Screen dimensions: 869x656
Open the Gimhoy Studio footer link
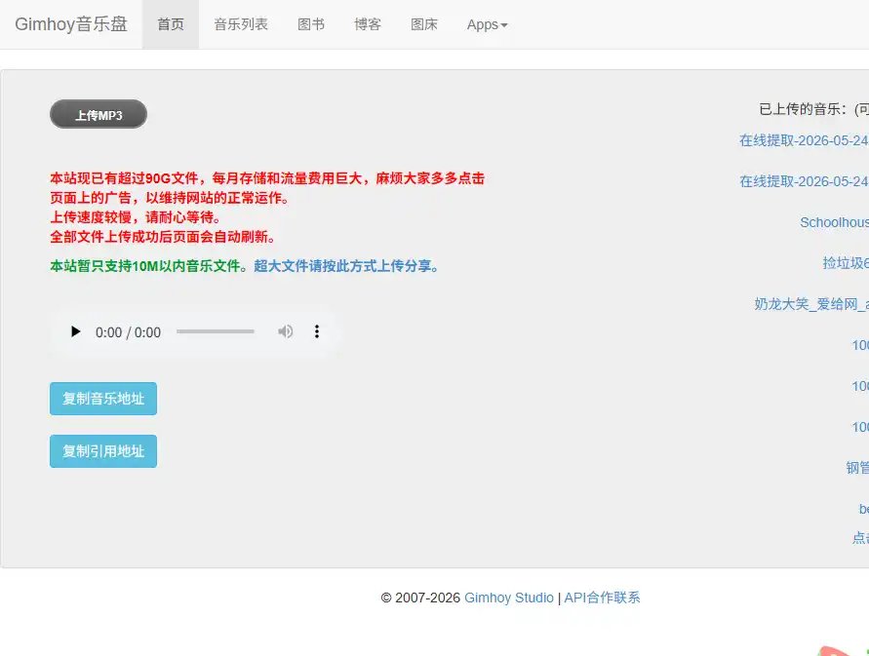click(x=509, y=598)
